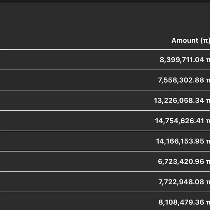Viewport: 210px width, 210px height.
Task: Select the table row containing 8,399,711.04
Action: tap(105, 60)
